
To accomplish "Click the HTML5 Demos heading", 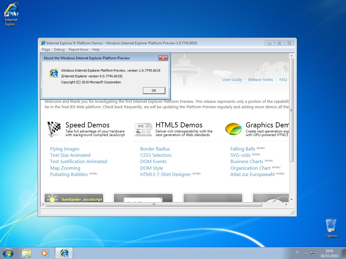I will [x=179, y=125].
